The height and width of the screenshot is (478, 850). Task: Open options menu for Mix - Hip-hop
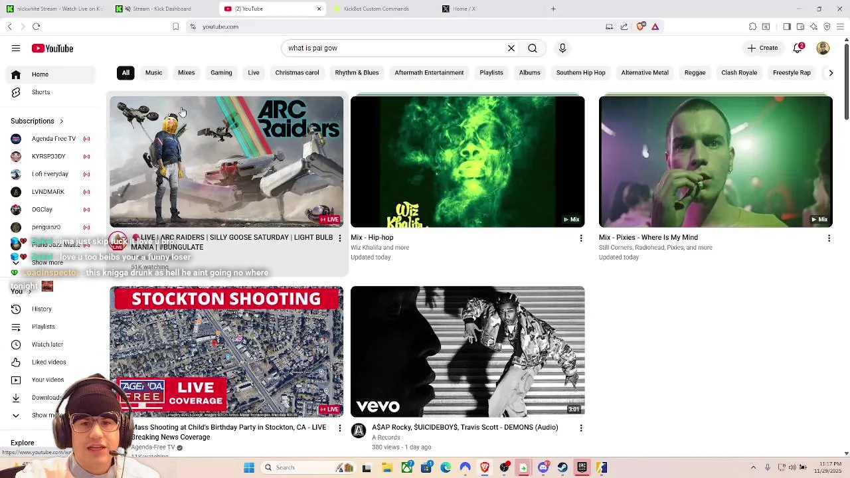click(x=581, y=238)
